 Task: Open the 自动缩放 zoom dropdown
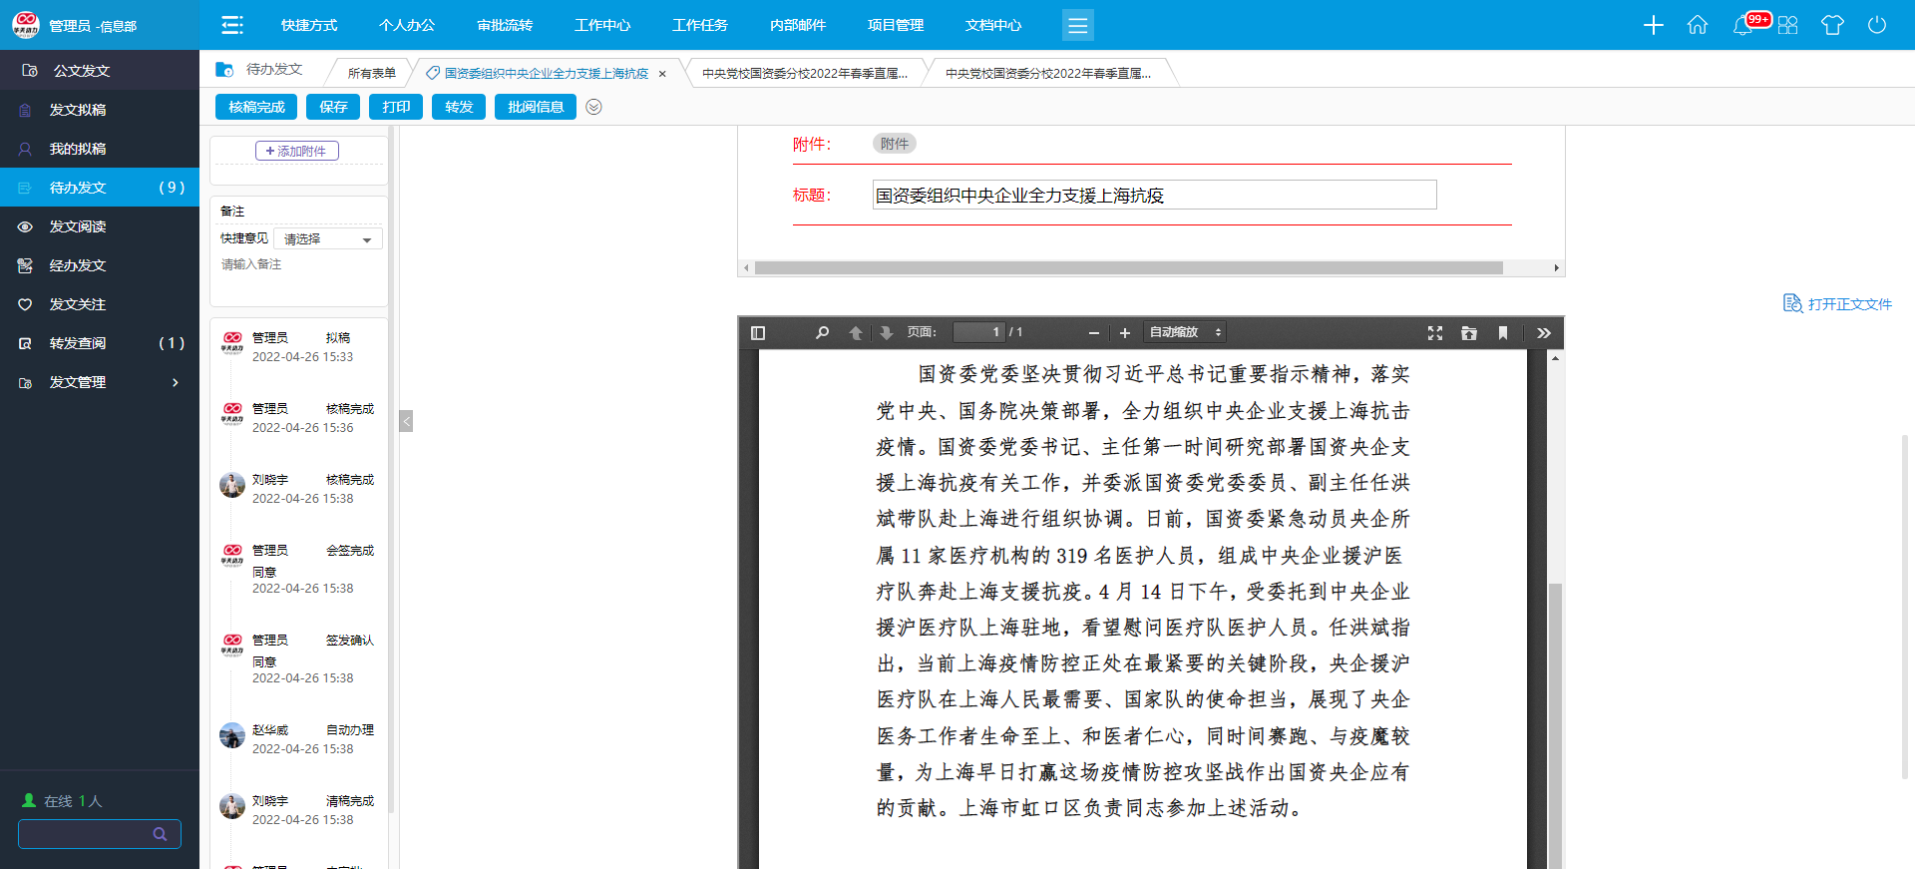click(1185, 333)
